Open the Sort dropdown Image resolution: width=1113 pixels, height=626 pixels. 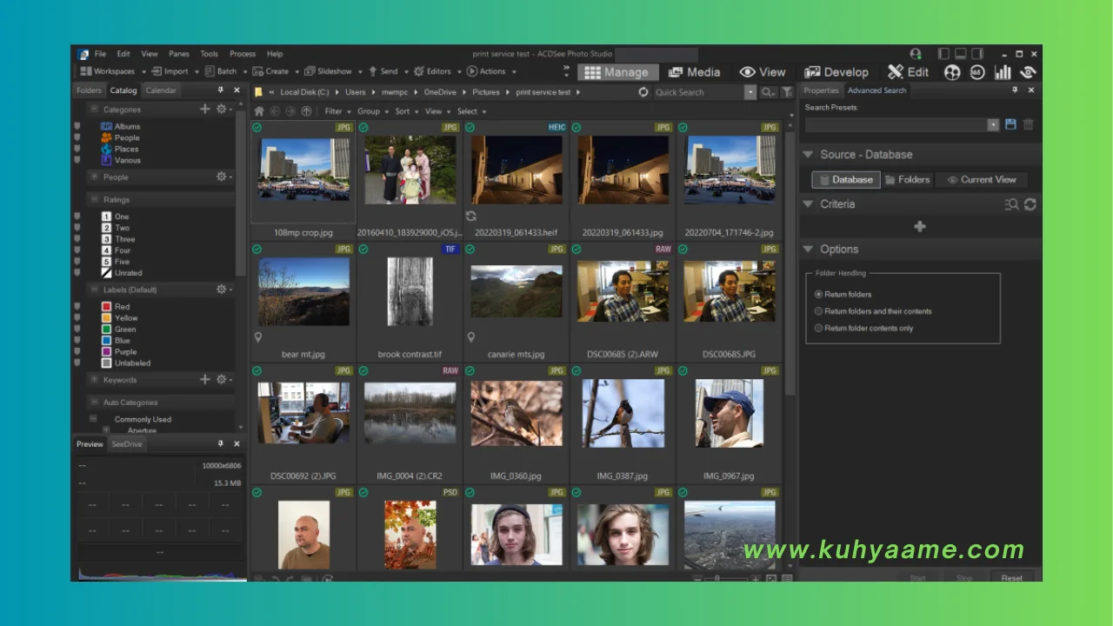point(404,111)
